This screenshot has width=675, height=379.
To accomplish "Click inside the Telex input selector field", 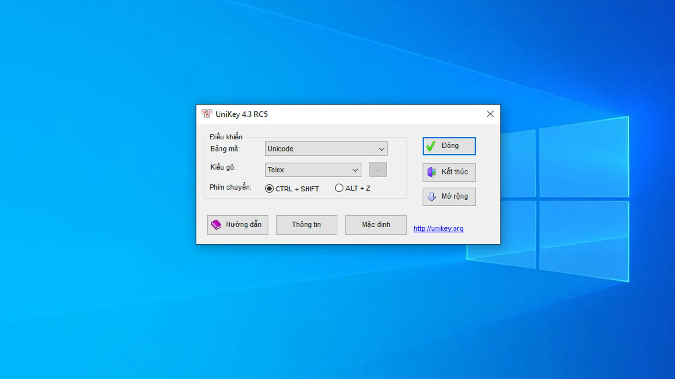I will coord(307,170).
